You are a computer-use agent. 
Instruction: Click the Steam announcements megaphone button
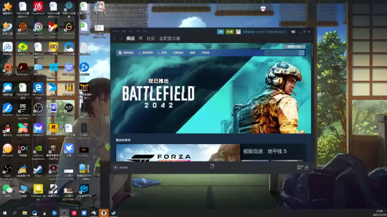click(x=221, y=32)
